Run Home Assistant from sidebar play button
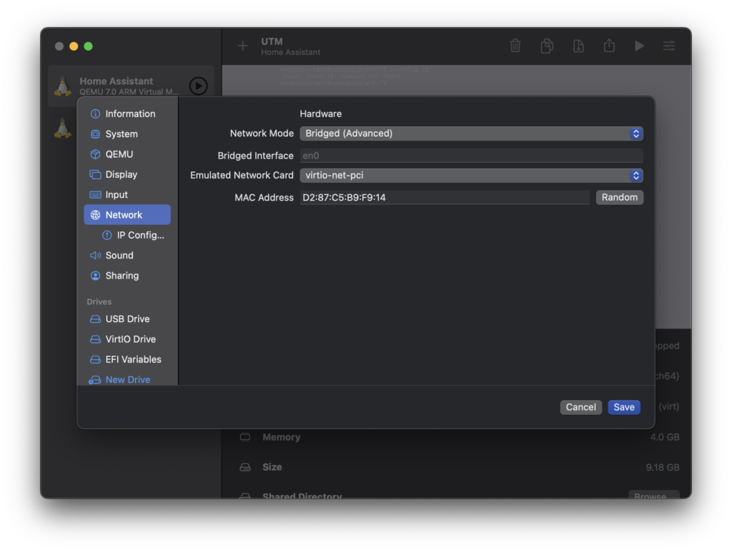 click(x=199, y=86)
